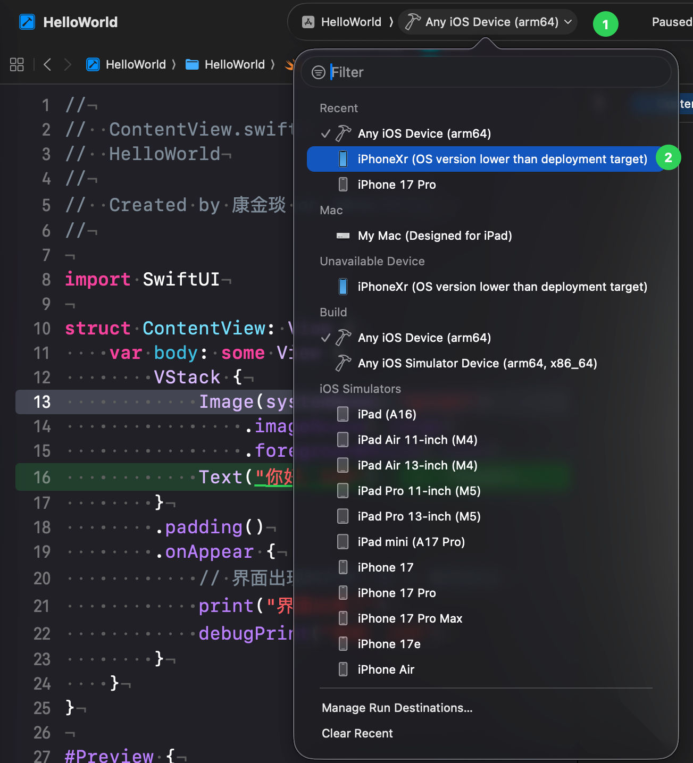693x763 pixels.
Task: Select recent Any iOS Device (arm64)
Action: coord(486,133)
